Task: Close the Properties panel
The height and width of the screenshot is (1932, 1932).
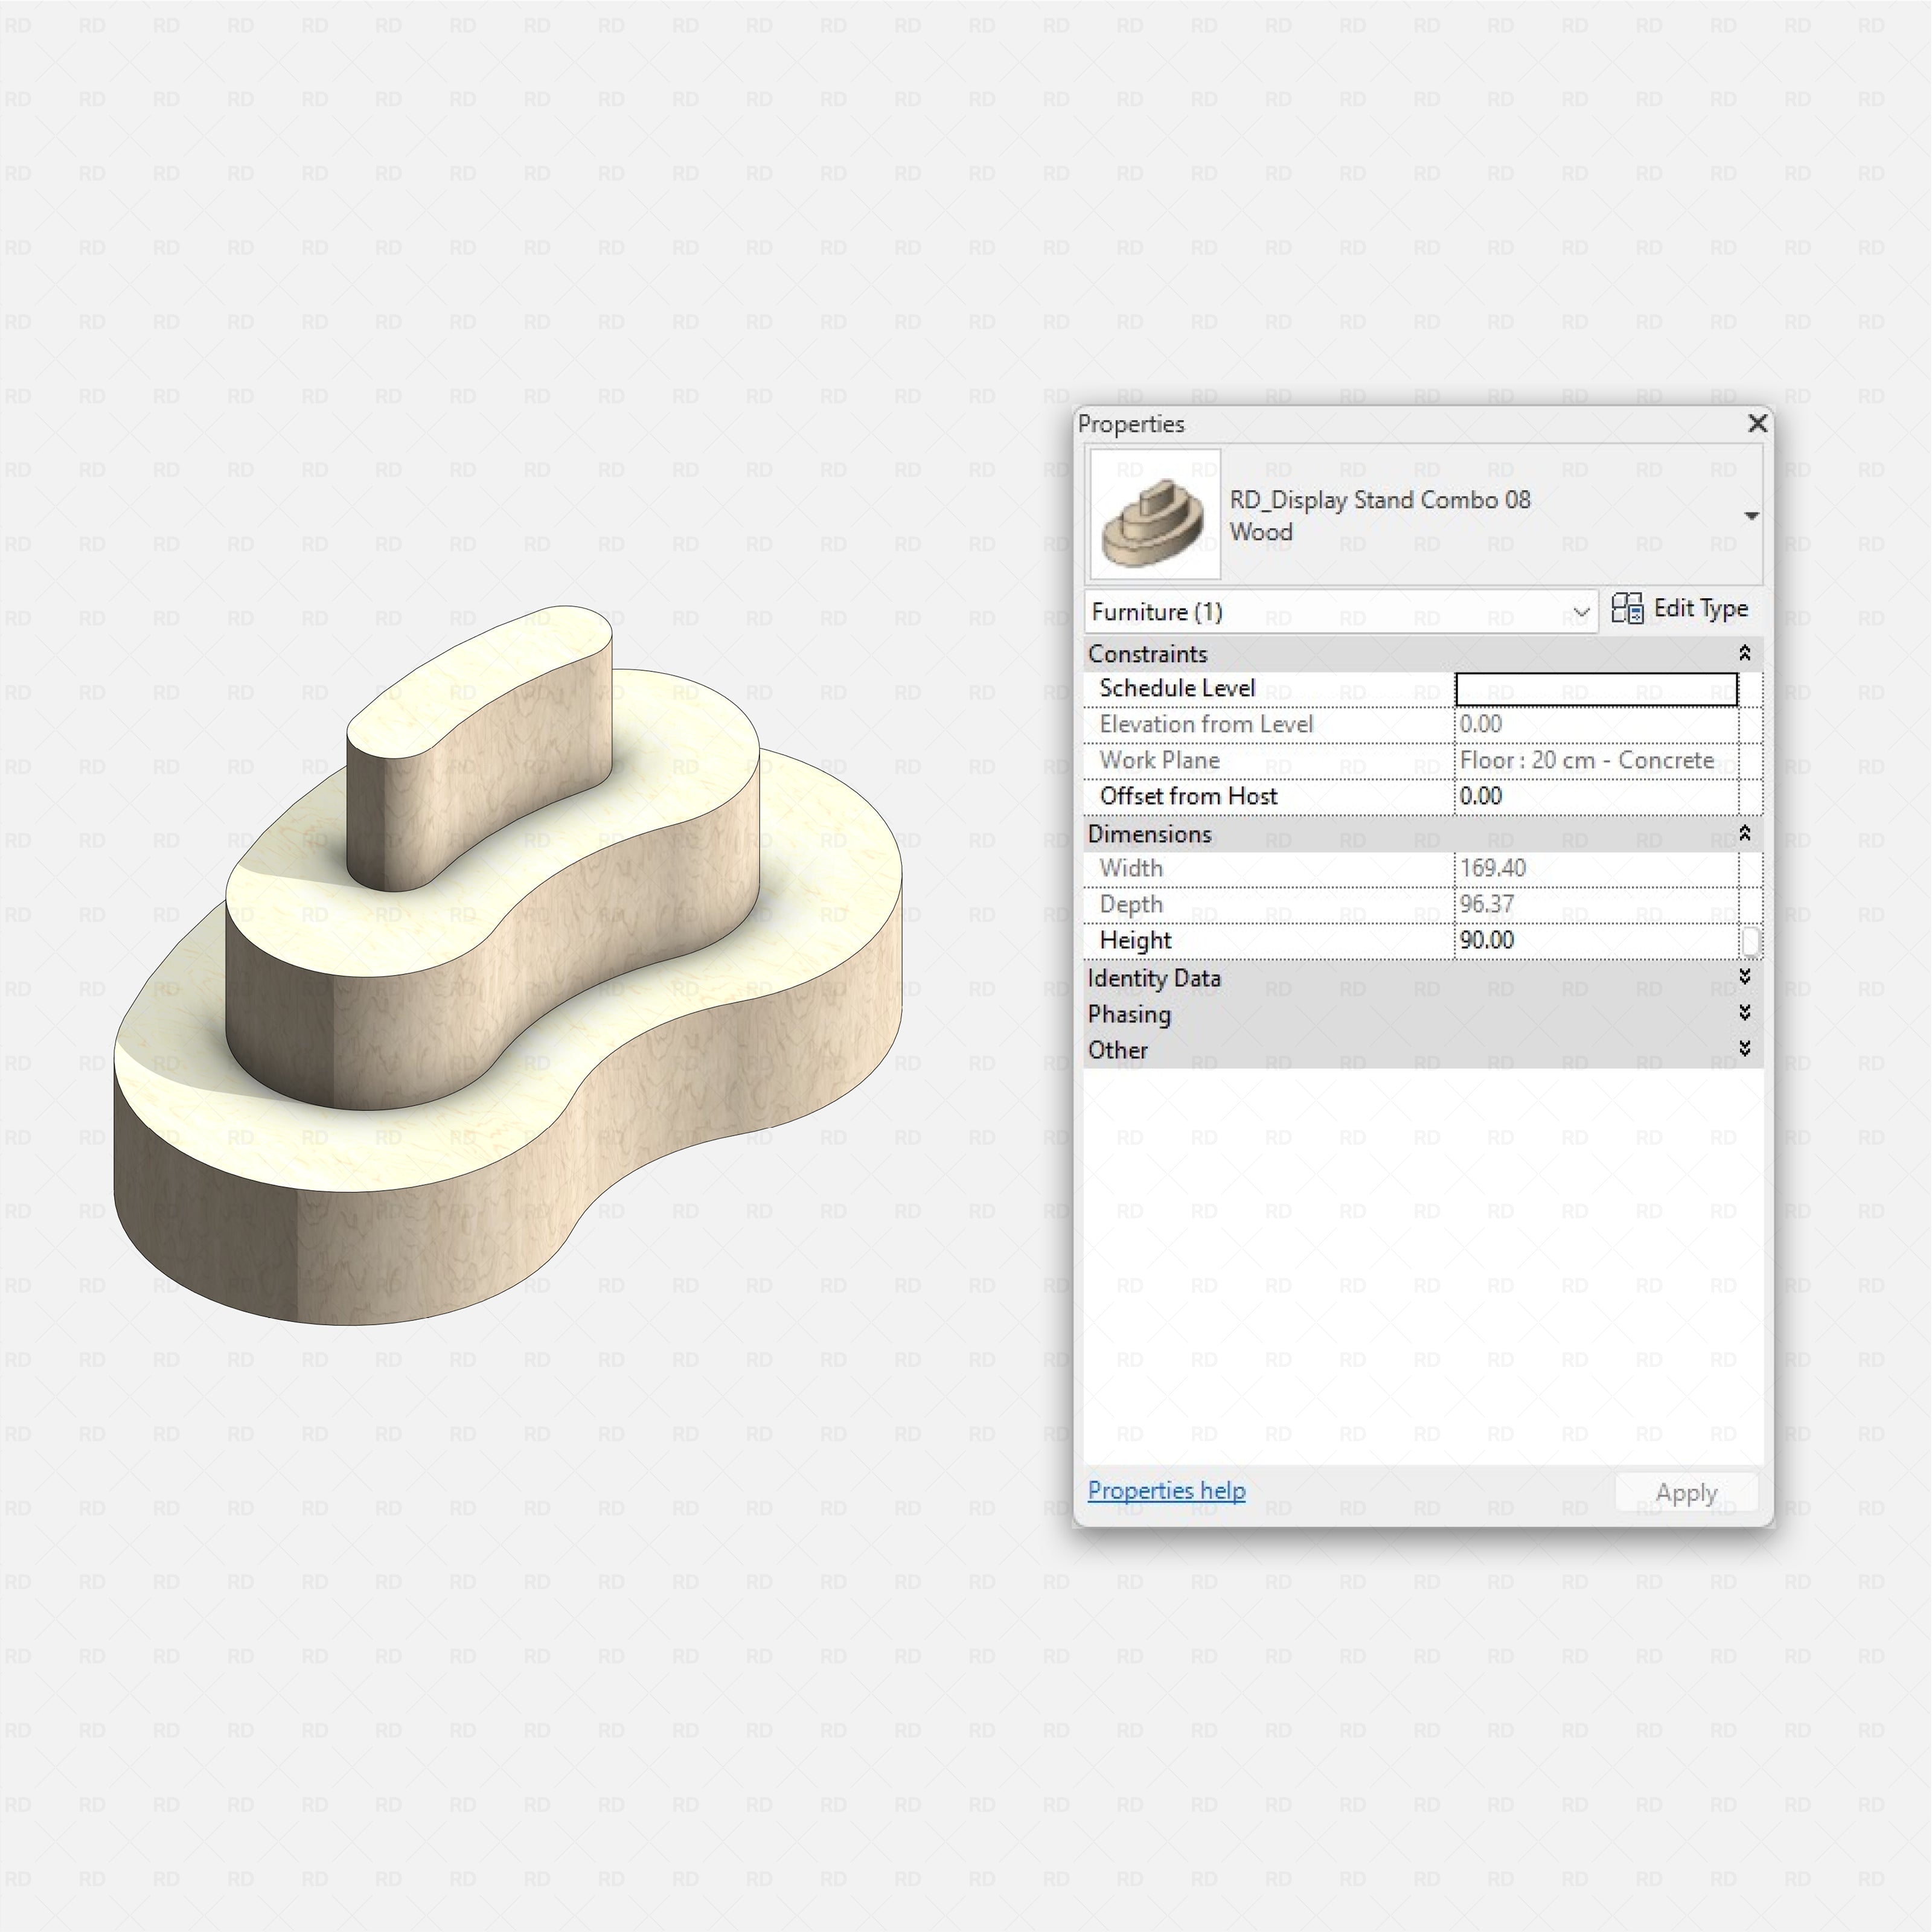Action: 1757,423
